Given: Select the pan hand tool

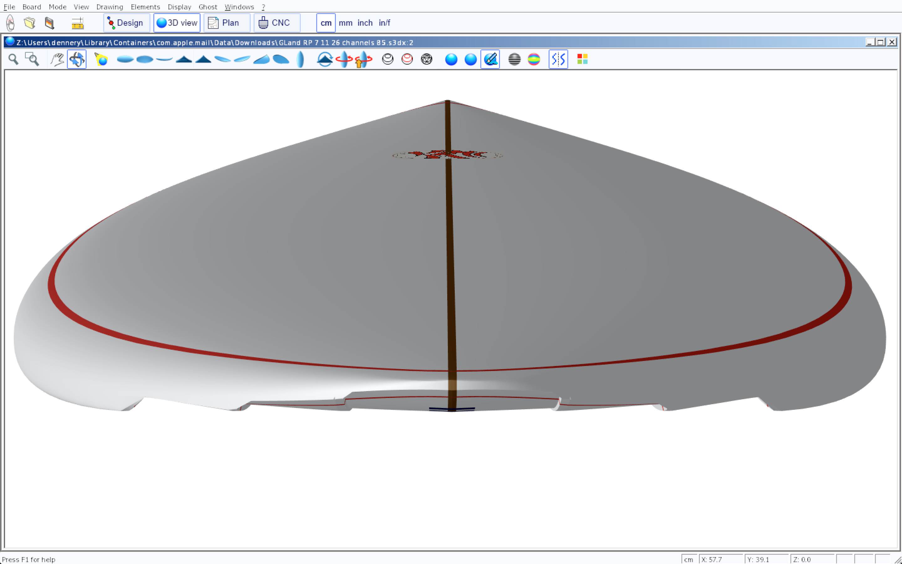Looking at the screenshot, I should pos(57,59).
